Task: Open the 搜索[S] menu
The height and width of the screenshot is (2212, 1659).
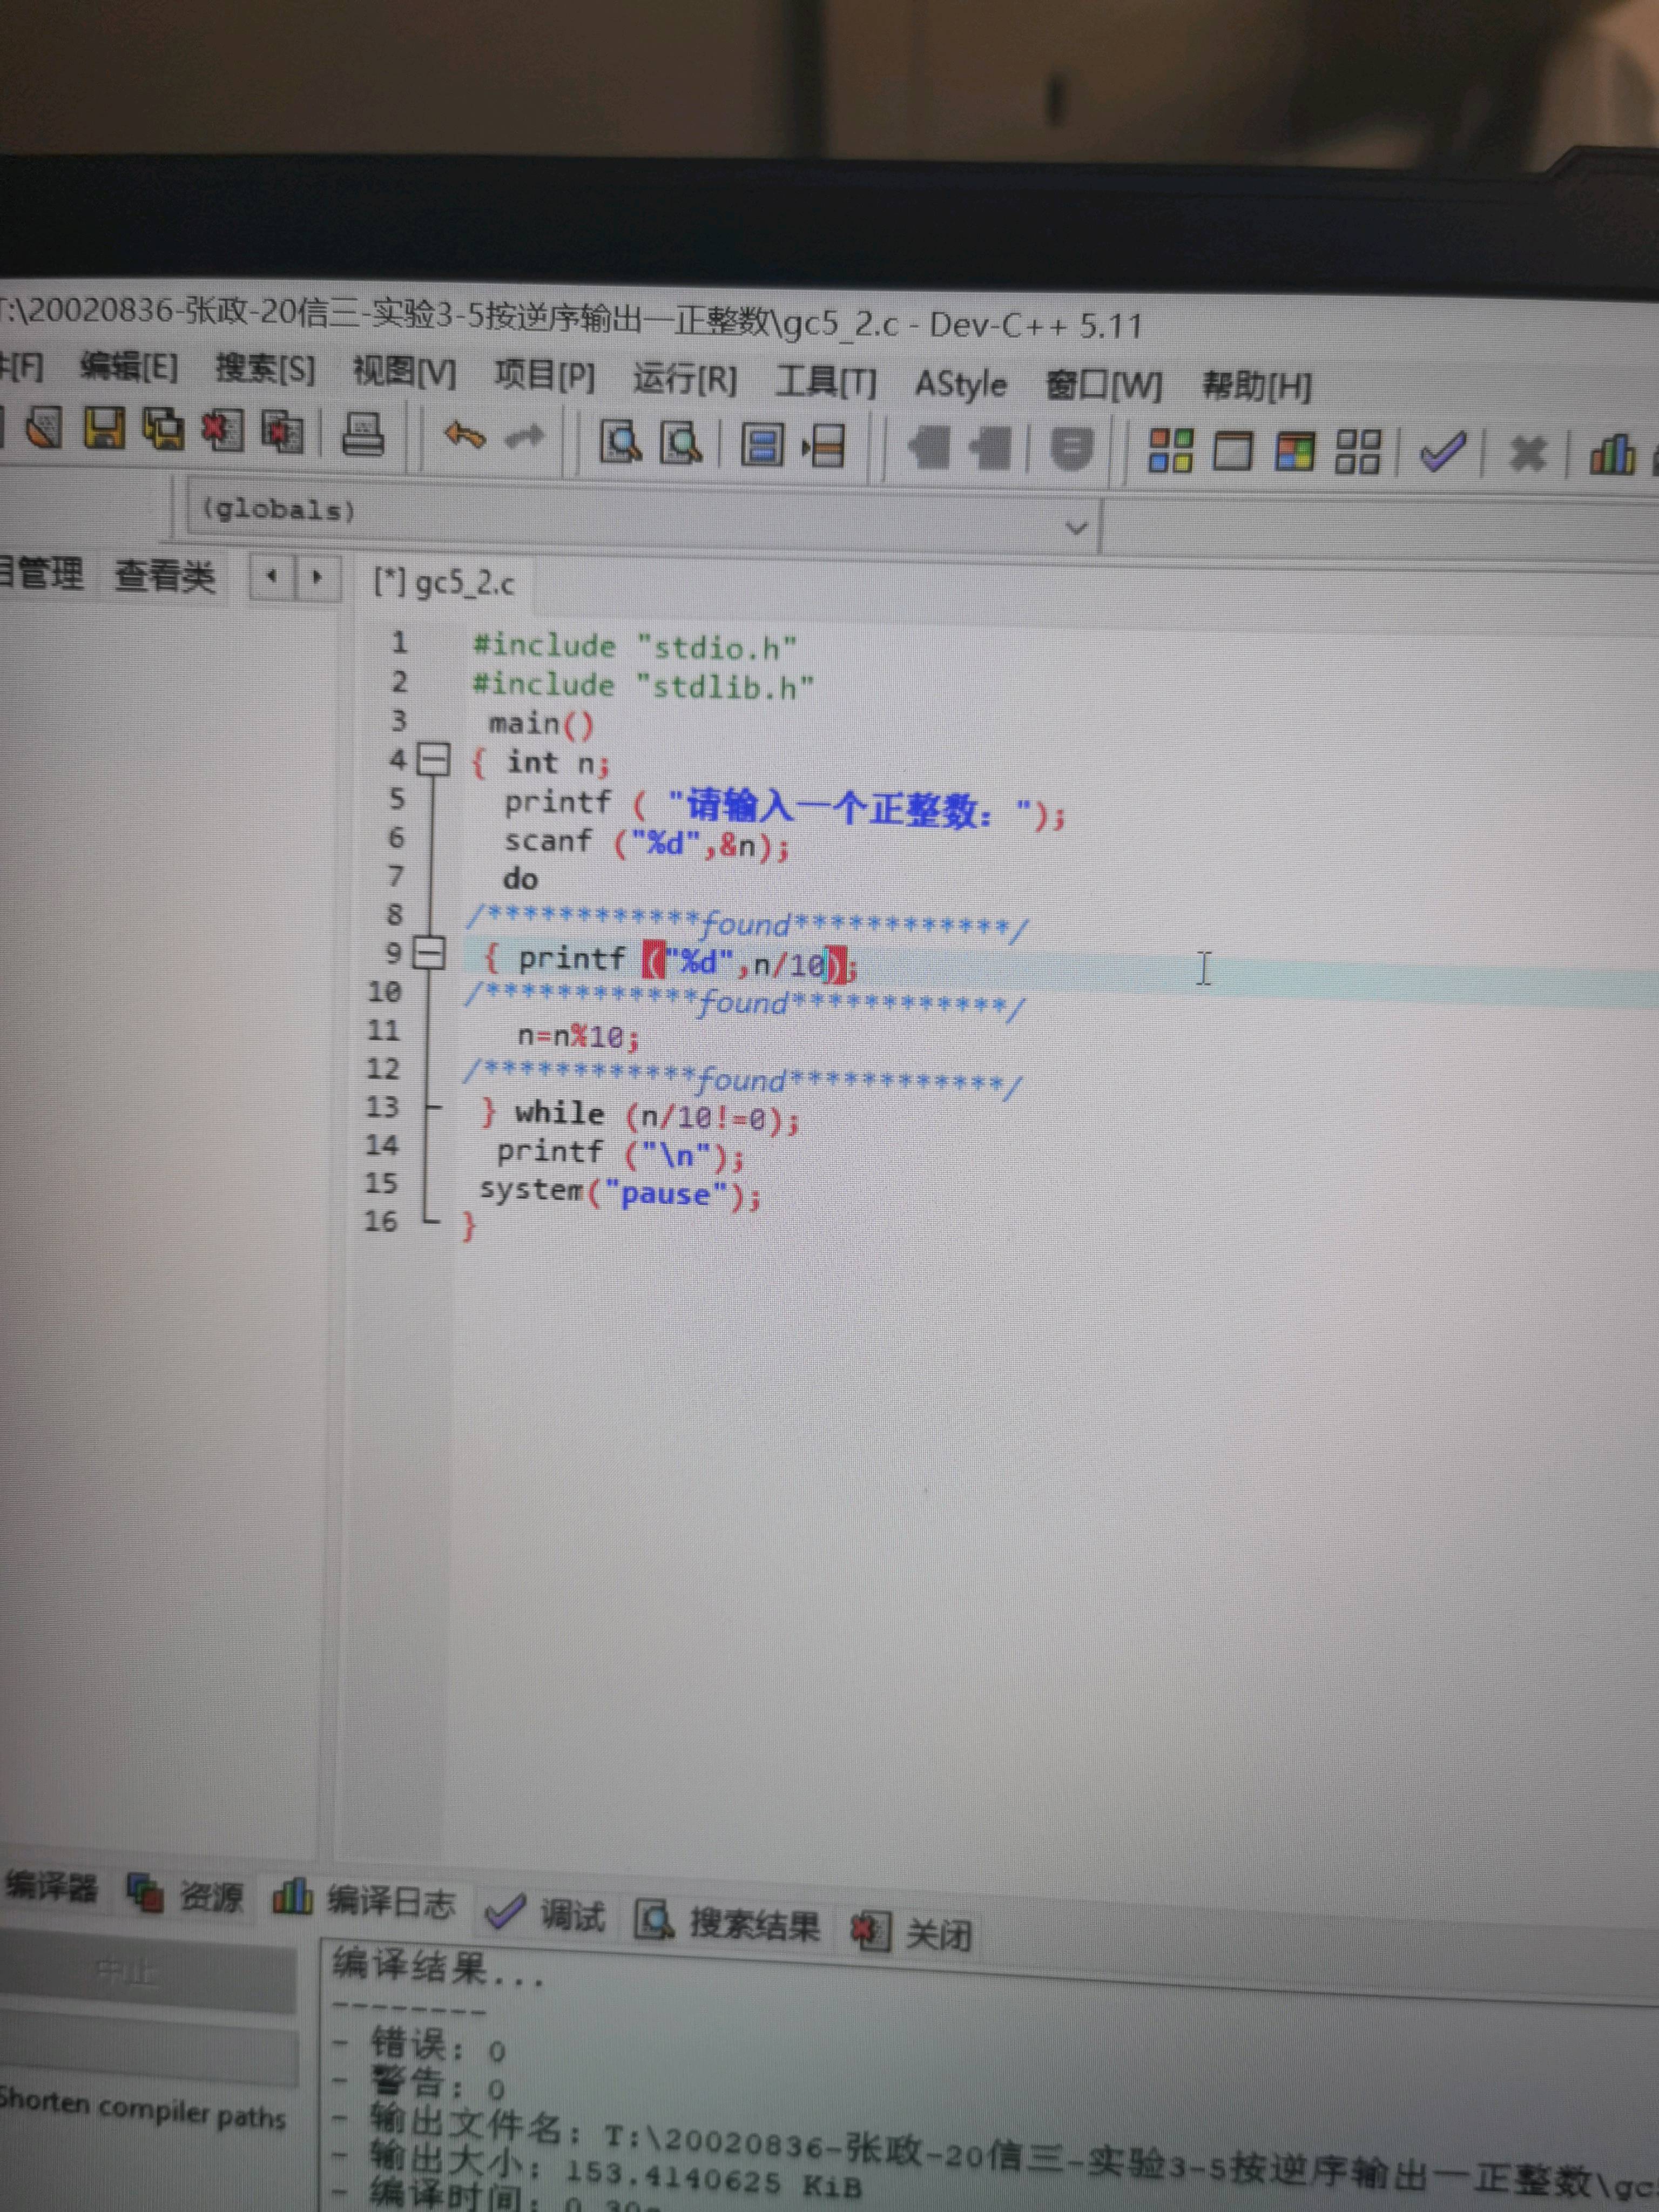Action: tap(265, 370)
